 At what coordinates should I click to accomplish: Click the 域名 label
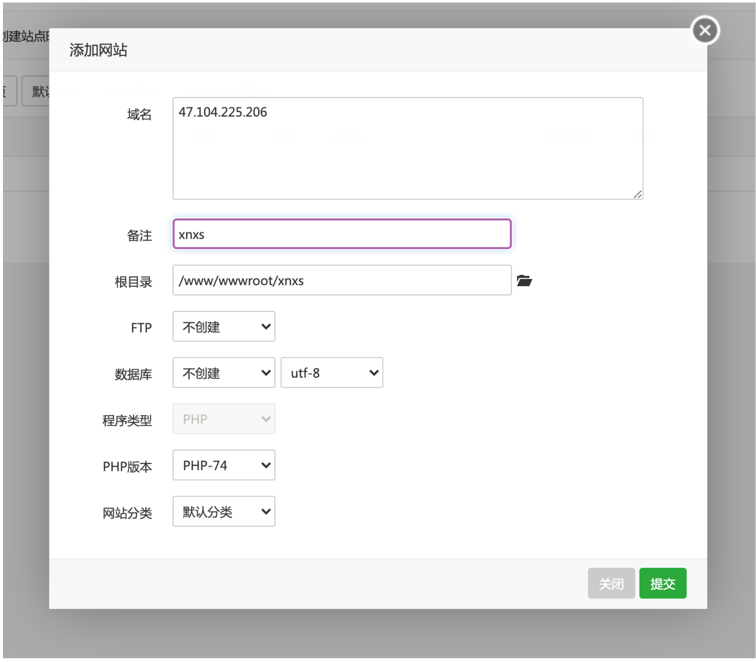pyautogui.click(x=139, y=114)
